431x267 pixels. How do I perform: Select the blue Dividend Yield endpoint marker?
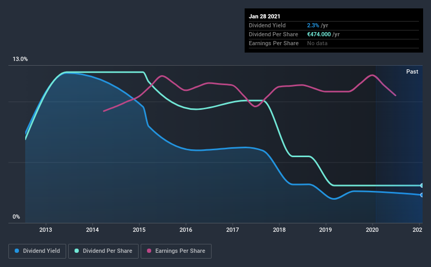422,195
